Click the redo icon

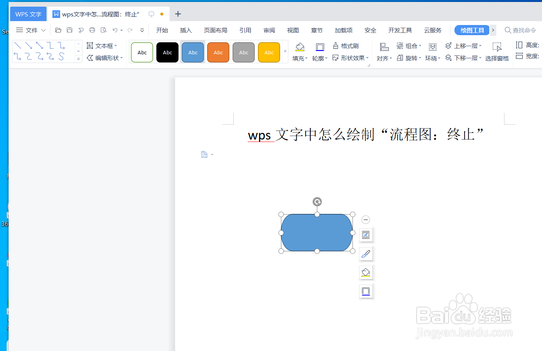pyautogui.click(x=130, y=30)
